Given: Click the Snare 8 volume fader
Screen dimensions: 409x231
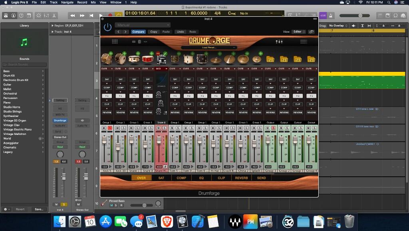Looking at the screenshot, I should point(145,144).
